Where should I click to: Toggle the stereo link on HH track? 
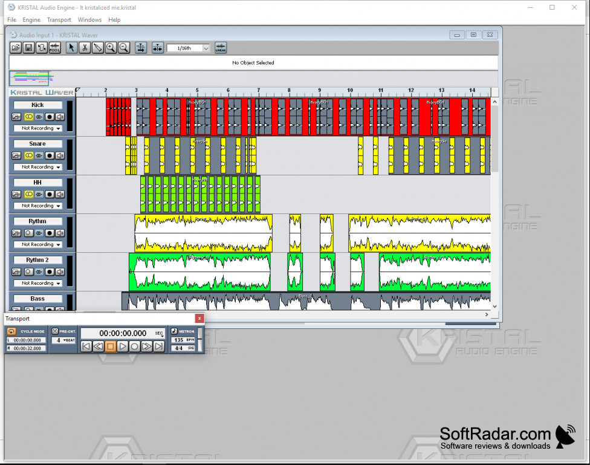[x=28, y=194]
